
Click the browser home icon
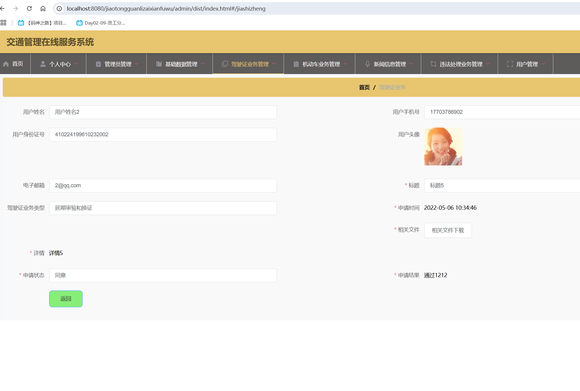click(x=43, y=8)
